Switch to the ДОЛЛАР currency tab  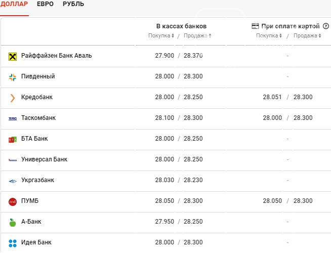14,4
